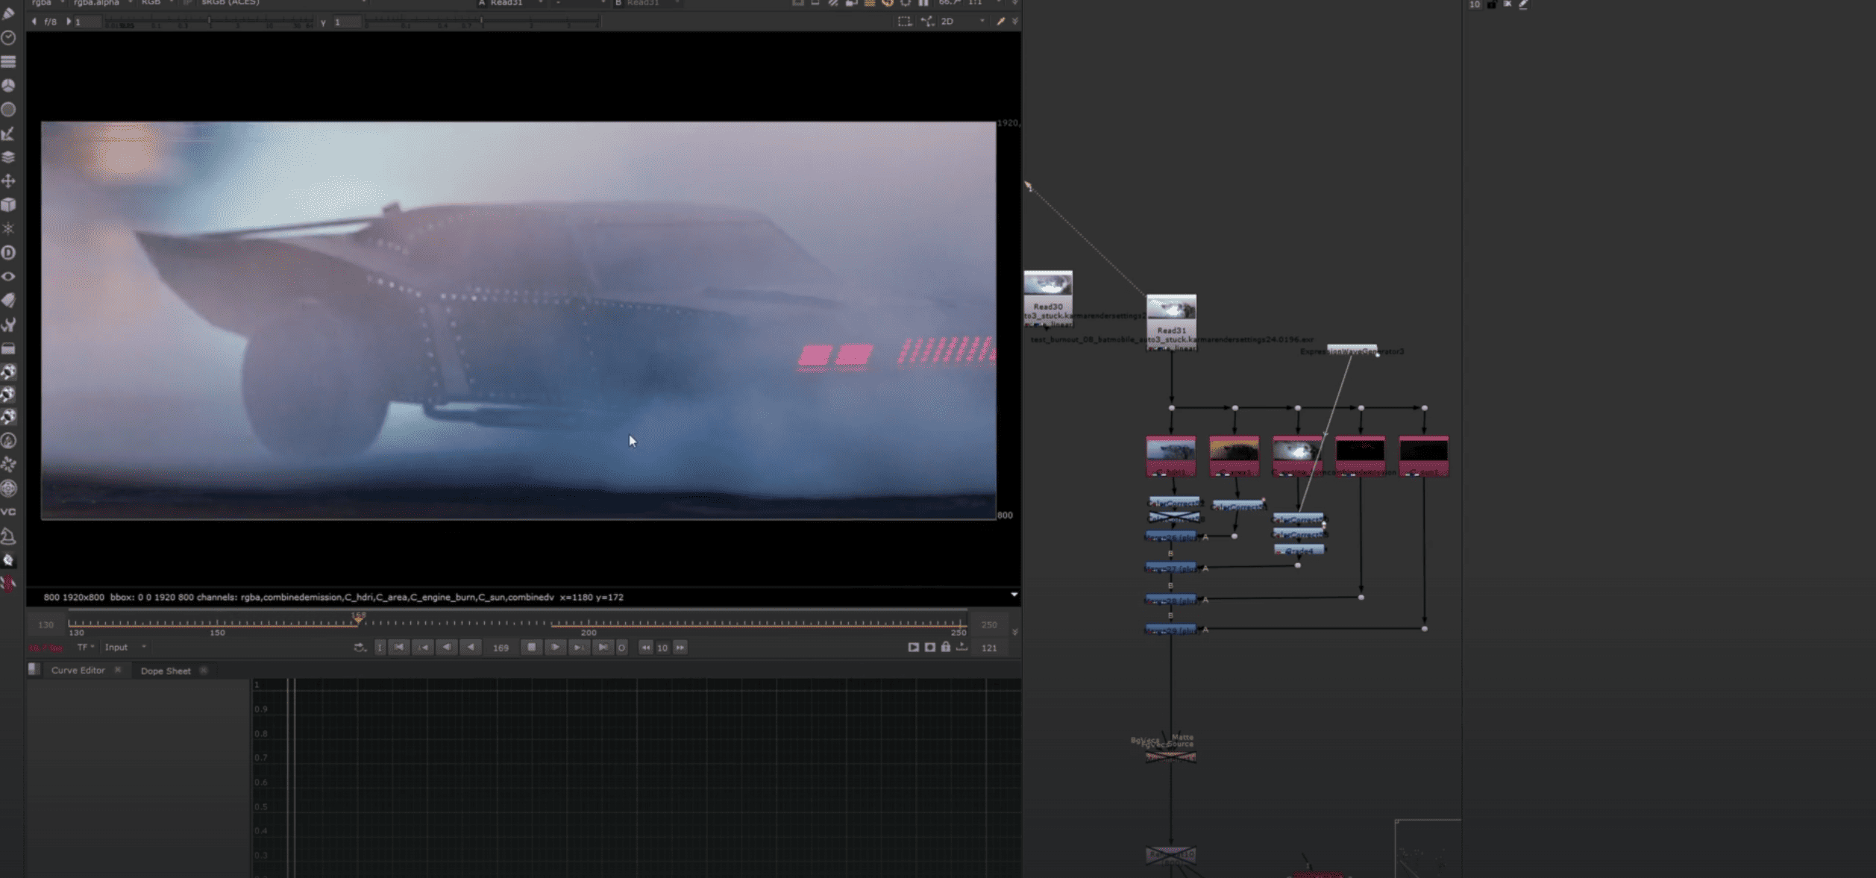Image resolution: width=1876 pixels, height=878 pixels.
Task: Select the ExpressionWaveGenerator3 node
Action: coord(1352,351)
